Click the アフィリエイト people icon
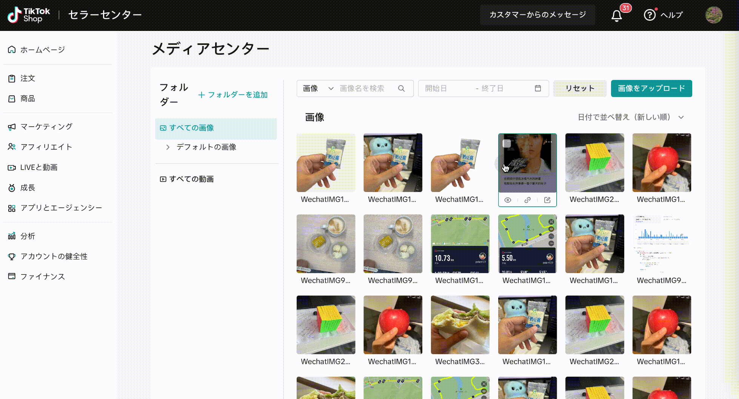Image resolution: width=739 pixels, height=399 pixels. click(12, 147)
